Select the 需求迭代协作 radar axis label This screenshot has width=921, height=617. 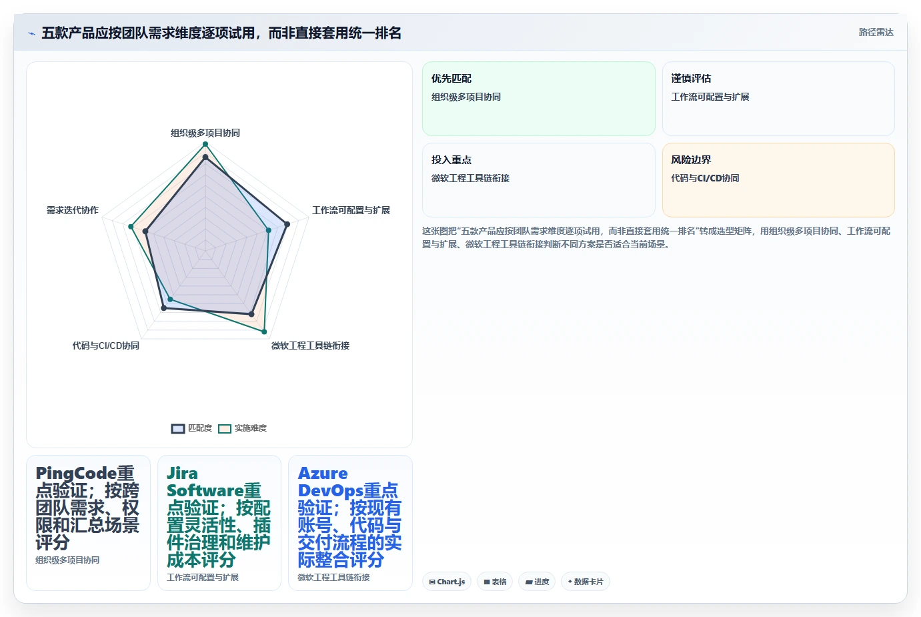click(x=73, y=210)
